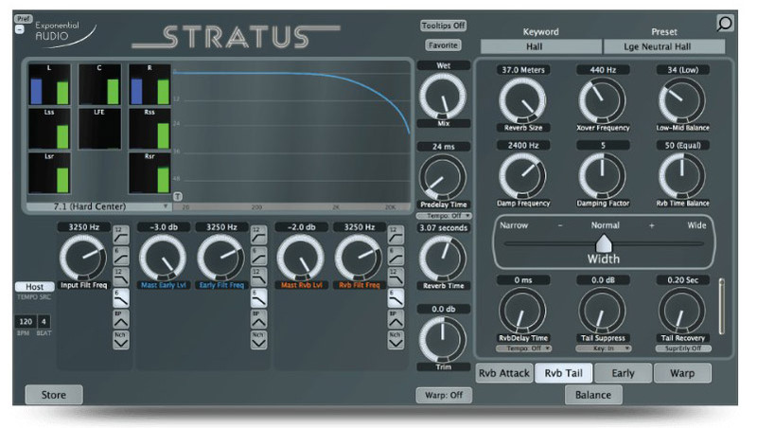Image resolution: width=757 pixels, height=428 pixels.
Task: Select 12 dB high-pass for Input filter
Action: click(121, 235)
